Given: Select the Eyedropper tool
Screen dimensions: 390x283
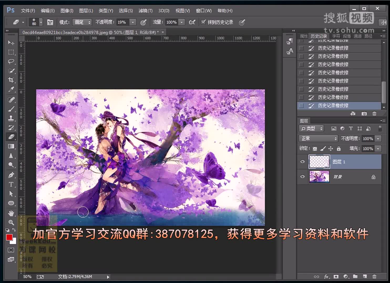Looking at the screenshot, I should click(11, 89).
